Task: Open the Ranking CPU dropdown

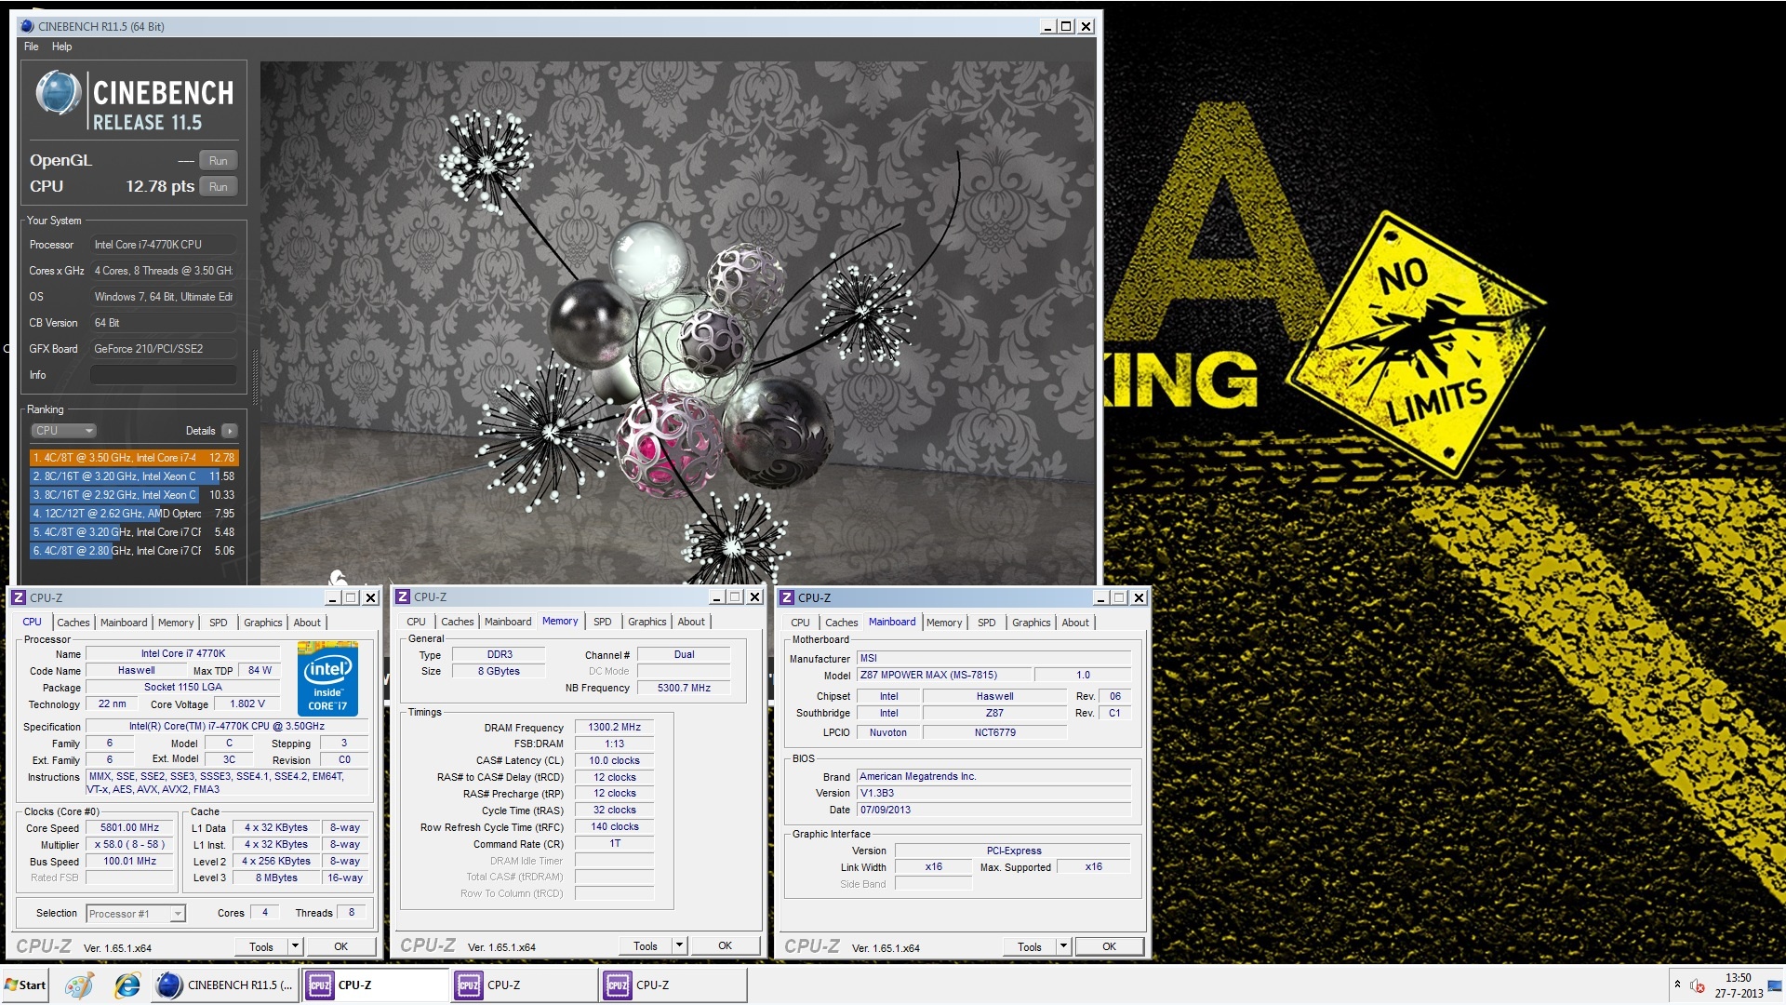Action: tap(64, 431)
